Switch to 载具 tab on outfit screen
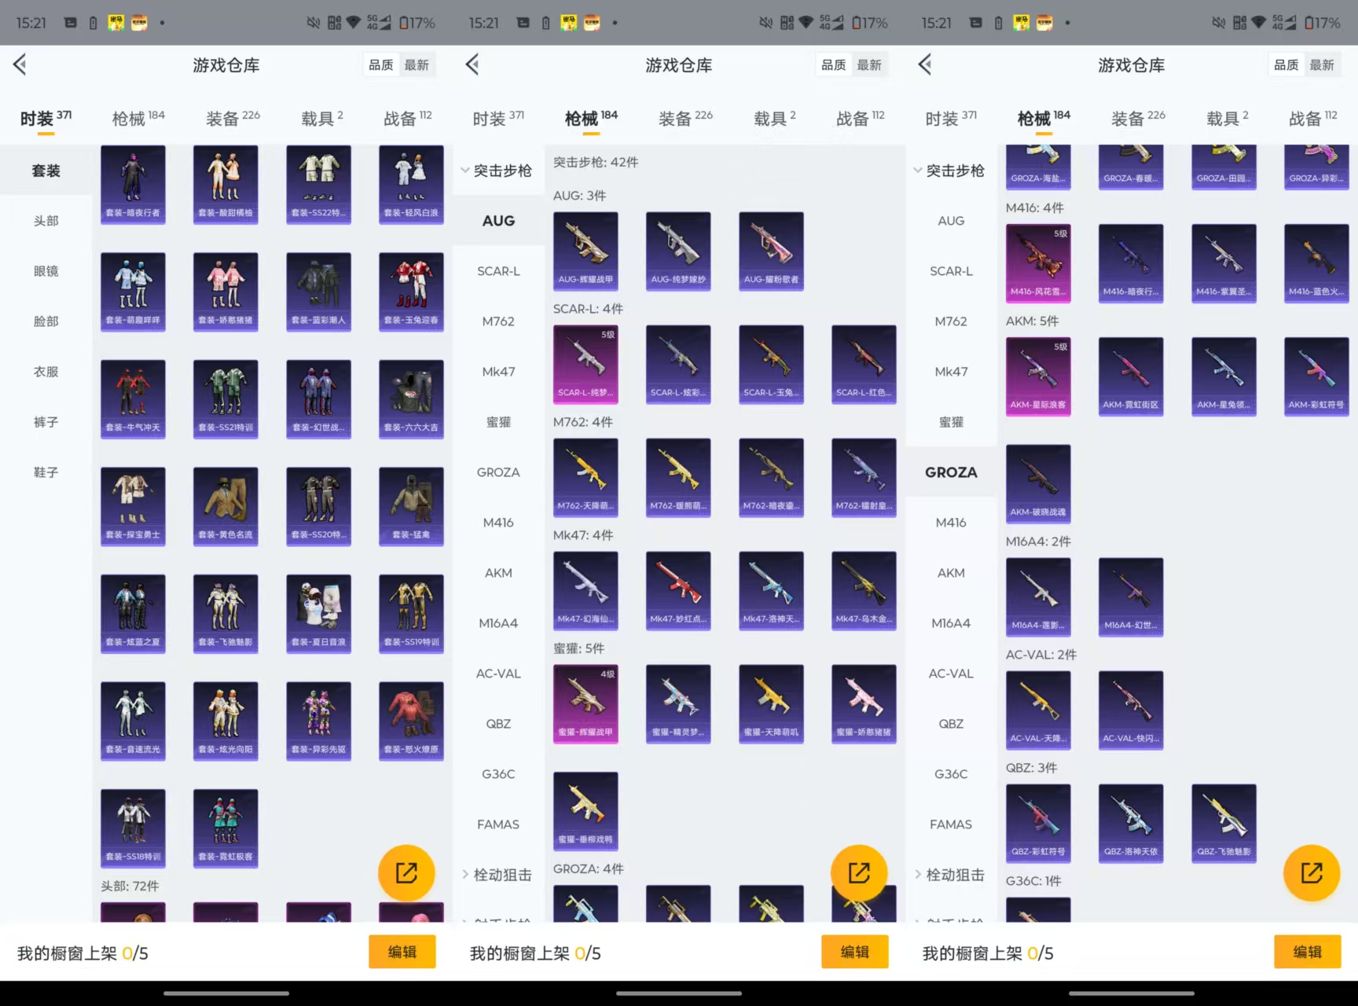The height and width of the screenshot is (1006, 1358). (321, 119)
